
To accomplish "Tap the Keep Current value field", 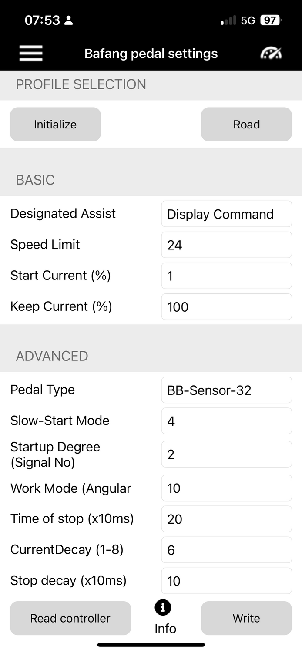I will click(x=226, y=307).
